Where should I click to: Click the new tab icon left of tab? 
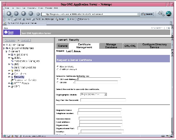click(x=4, y=23)
